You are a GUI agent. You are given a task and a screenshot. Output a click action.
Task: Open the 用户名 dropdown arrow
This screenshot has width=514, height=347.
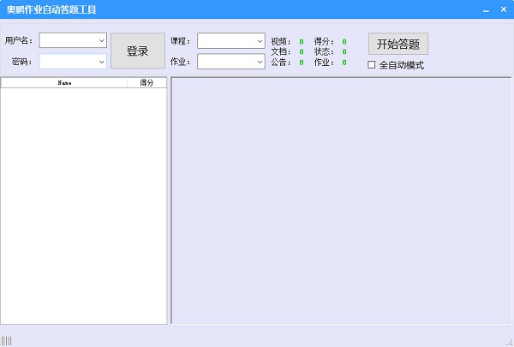point(101,40)
